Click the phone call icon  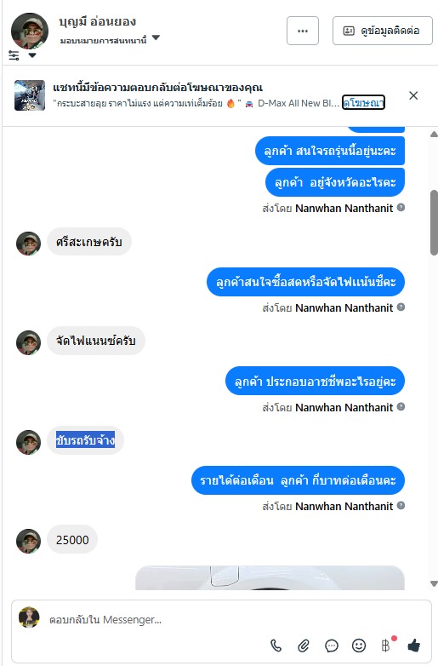point(276,646)
